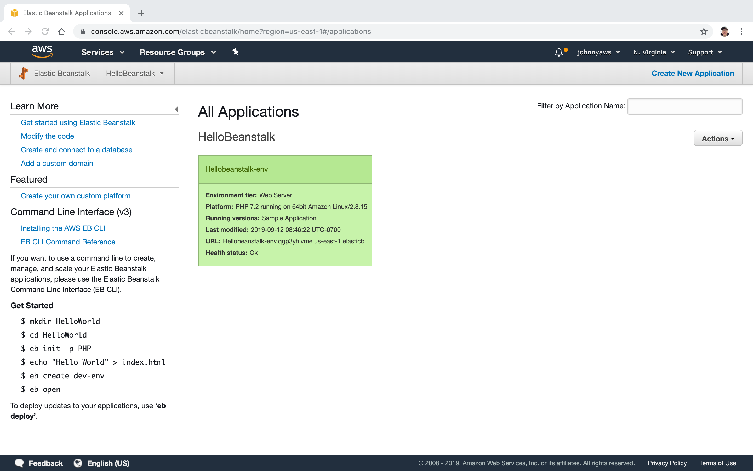Click 'Environment tier: Web Server' text

(249, 195)
